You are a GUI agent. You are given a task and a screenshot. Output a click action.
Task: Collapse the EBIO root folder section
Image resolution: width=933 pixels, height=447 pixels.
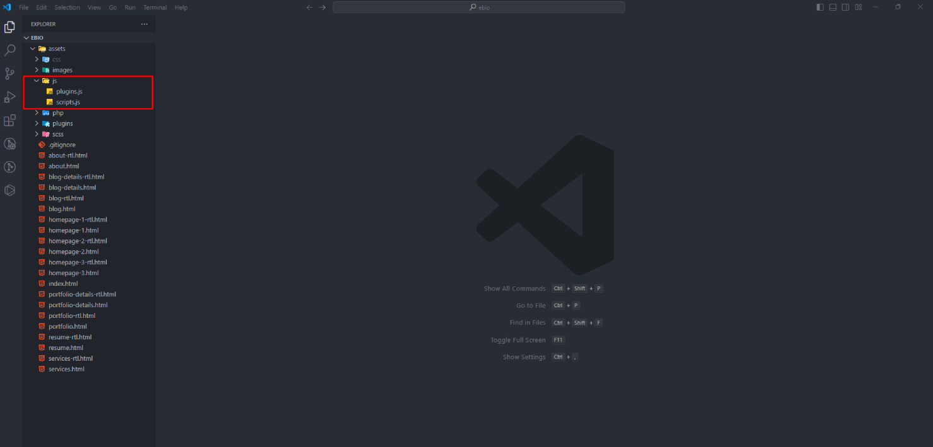(x=88, y=38)
